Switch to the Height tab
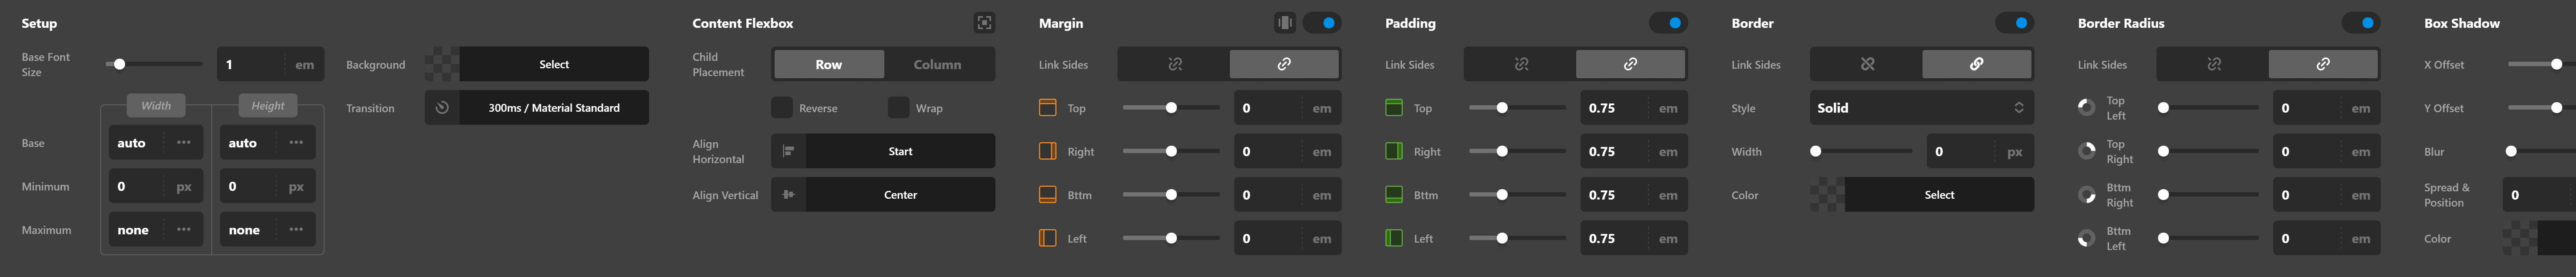This screenshot has height=277, width=2576. [x=268, y=105]
